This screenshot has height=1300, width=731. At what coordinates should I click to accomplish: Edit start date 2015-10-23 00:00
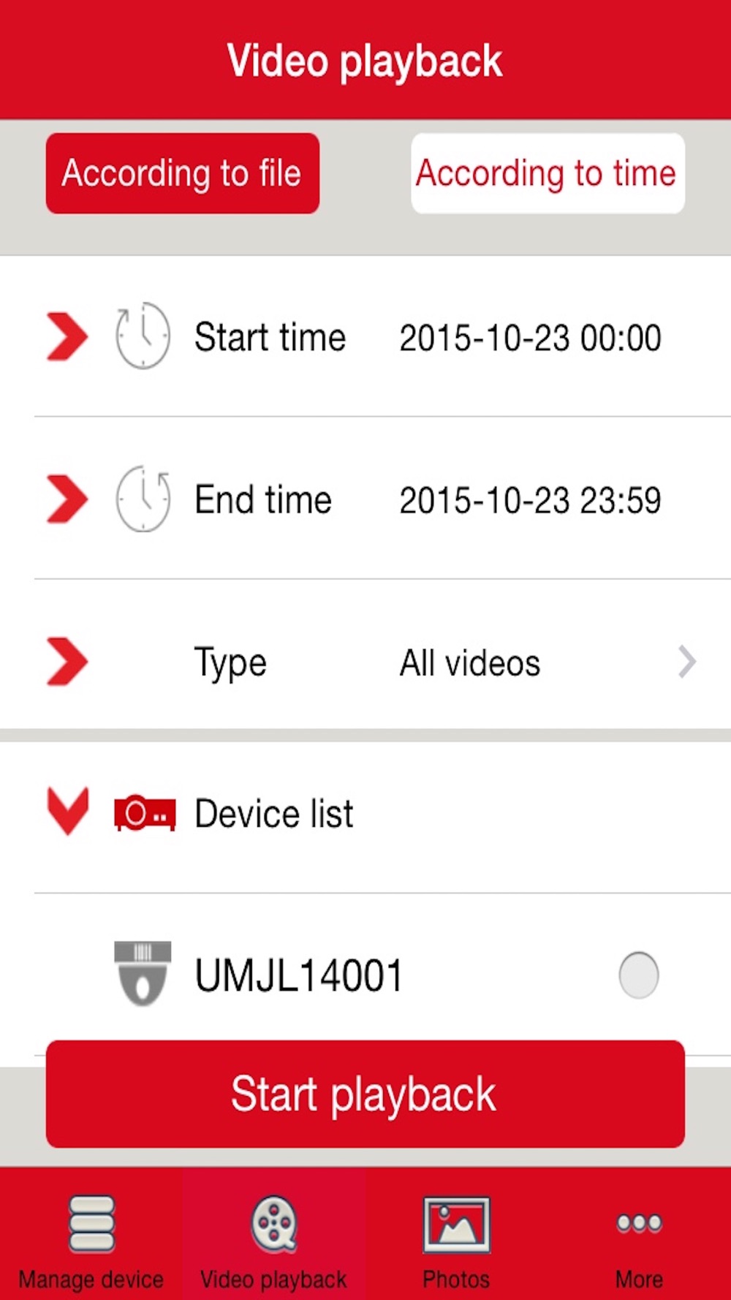tap(530, 338)
